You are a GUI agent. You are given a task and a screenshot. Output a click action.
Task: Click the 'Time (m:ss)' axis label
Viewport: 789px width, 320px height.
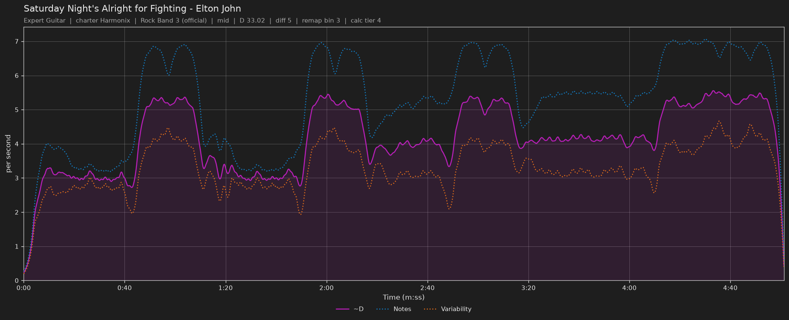click(404, 297)
